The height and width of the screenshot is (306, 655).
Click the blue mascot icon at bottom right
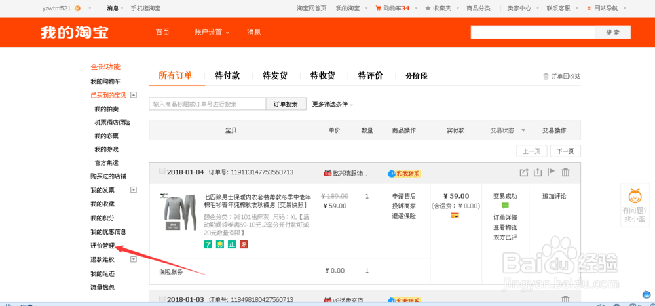pyautogui.click(x=646, y=294)
